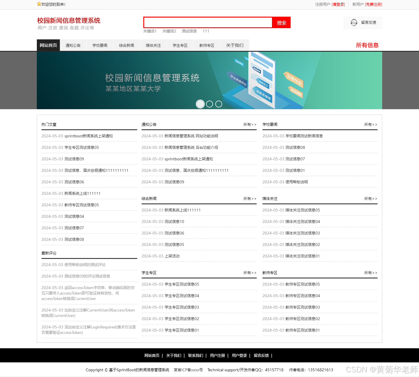The height and width of the screenshot is (377, 419).
Task: Click the 搜索 search button
Action: (x=281, y=22)
